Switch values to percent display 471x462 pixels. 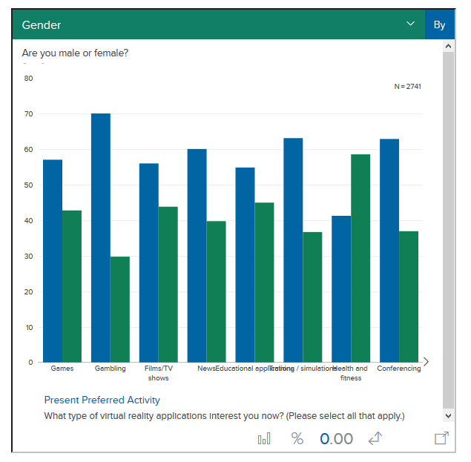297,439
